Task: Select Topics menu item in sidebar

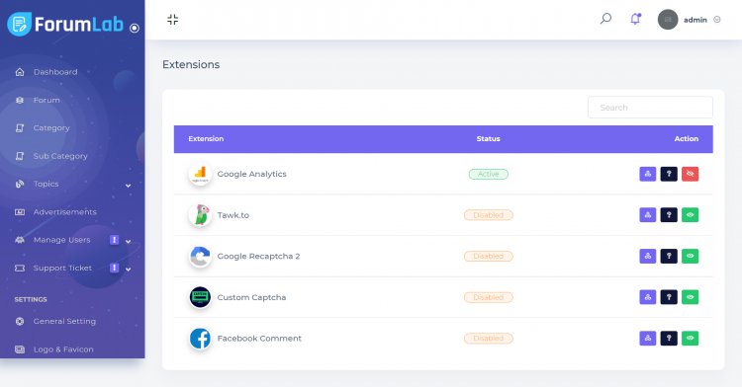Action: (x=46, y=184)
